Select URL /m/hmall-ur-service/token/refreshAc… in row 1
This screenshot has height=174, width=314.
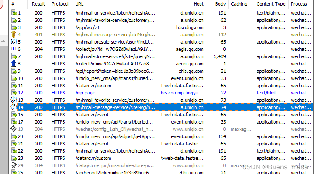115,13
